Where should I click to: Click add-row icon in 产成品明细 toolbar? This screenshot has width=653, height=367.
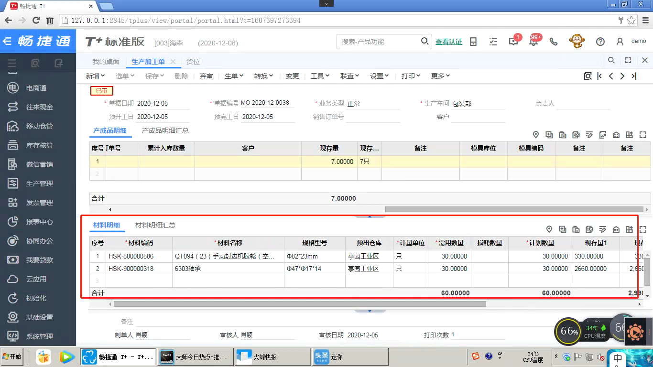click(x=549, y=135)
